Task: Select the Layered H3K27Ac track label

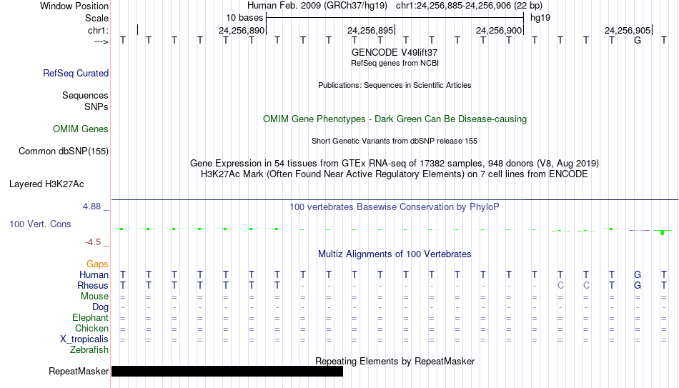Action: pos(46,184)
